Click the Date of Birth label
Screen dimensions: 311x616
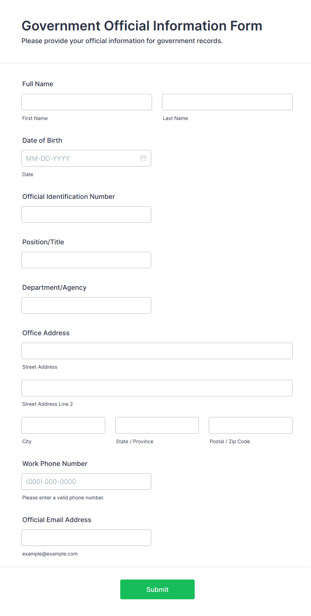click(x=42, y=140)
